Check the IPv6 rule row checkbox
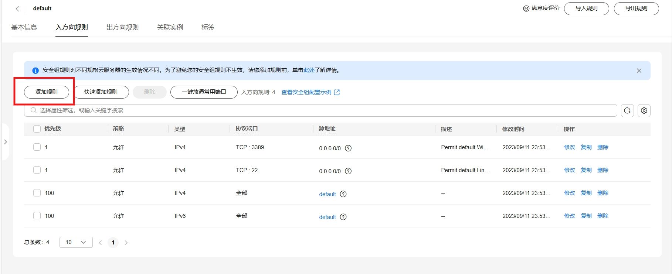This screenshot has width=672, height=274. click(37, 216)
